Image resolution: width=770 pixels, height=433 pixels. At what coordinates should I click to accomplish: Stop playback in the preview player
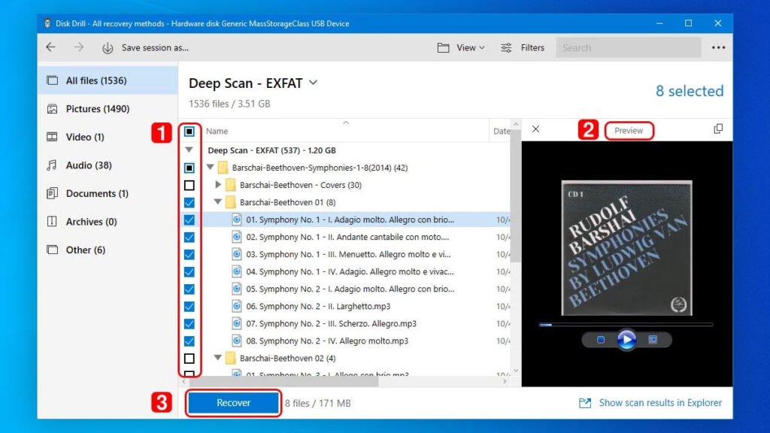601,340
